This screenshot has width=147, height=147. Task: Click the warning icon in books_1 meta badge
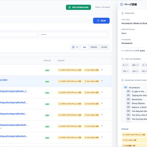point(60,92)
